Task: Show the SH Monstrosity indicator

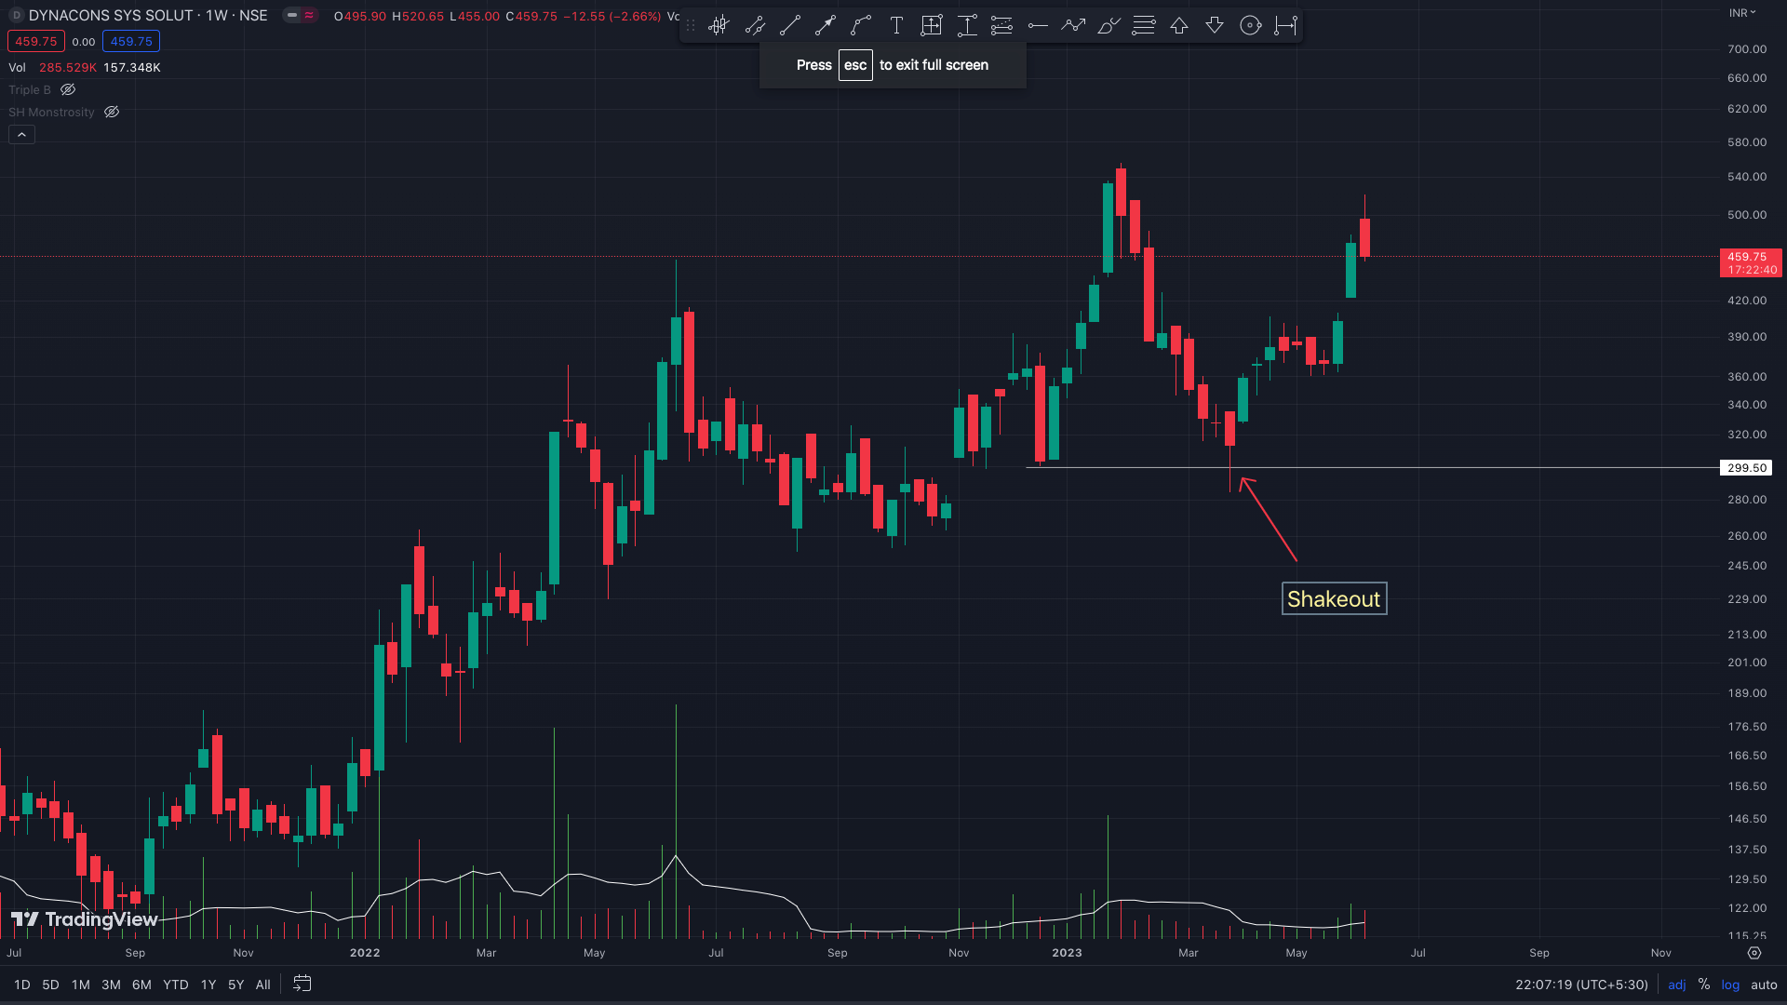Action: [x=112, y=113]
